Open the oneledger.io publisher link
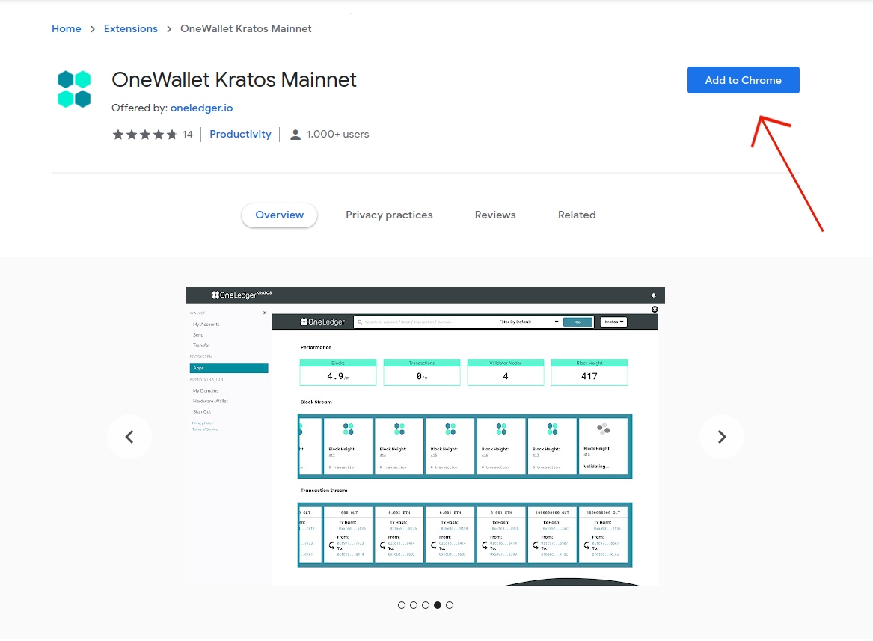The height and width of the screenshot is (641, 873). tap(201, 108)
